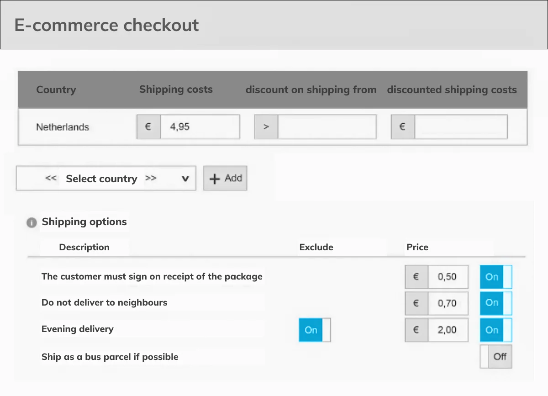Click the euro symbol beside the 0,50 price
Viewport: 548px width, 396px height.
click(x=416, y=277)
